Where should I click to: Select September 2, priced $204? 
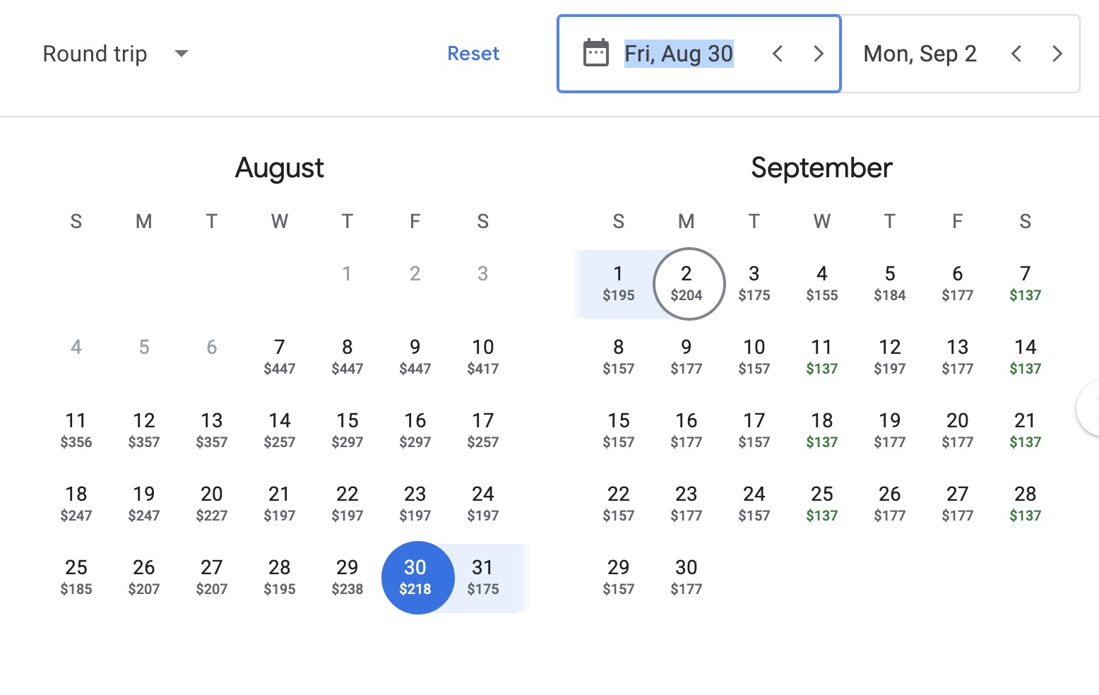[686, 283]
